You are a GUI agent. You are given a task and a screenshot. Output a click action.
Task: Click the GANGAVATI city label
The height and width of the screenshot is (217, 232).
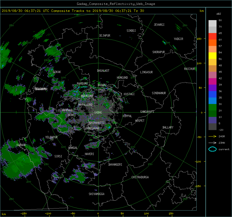tap(147, 111)
